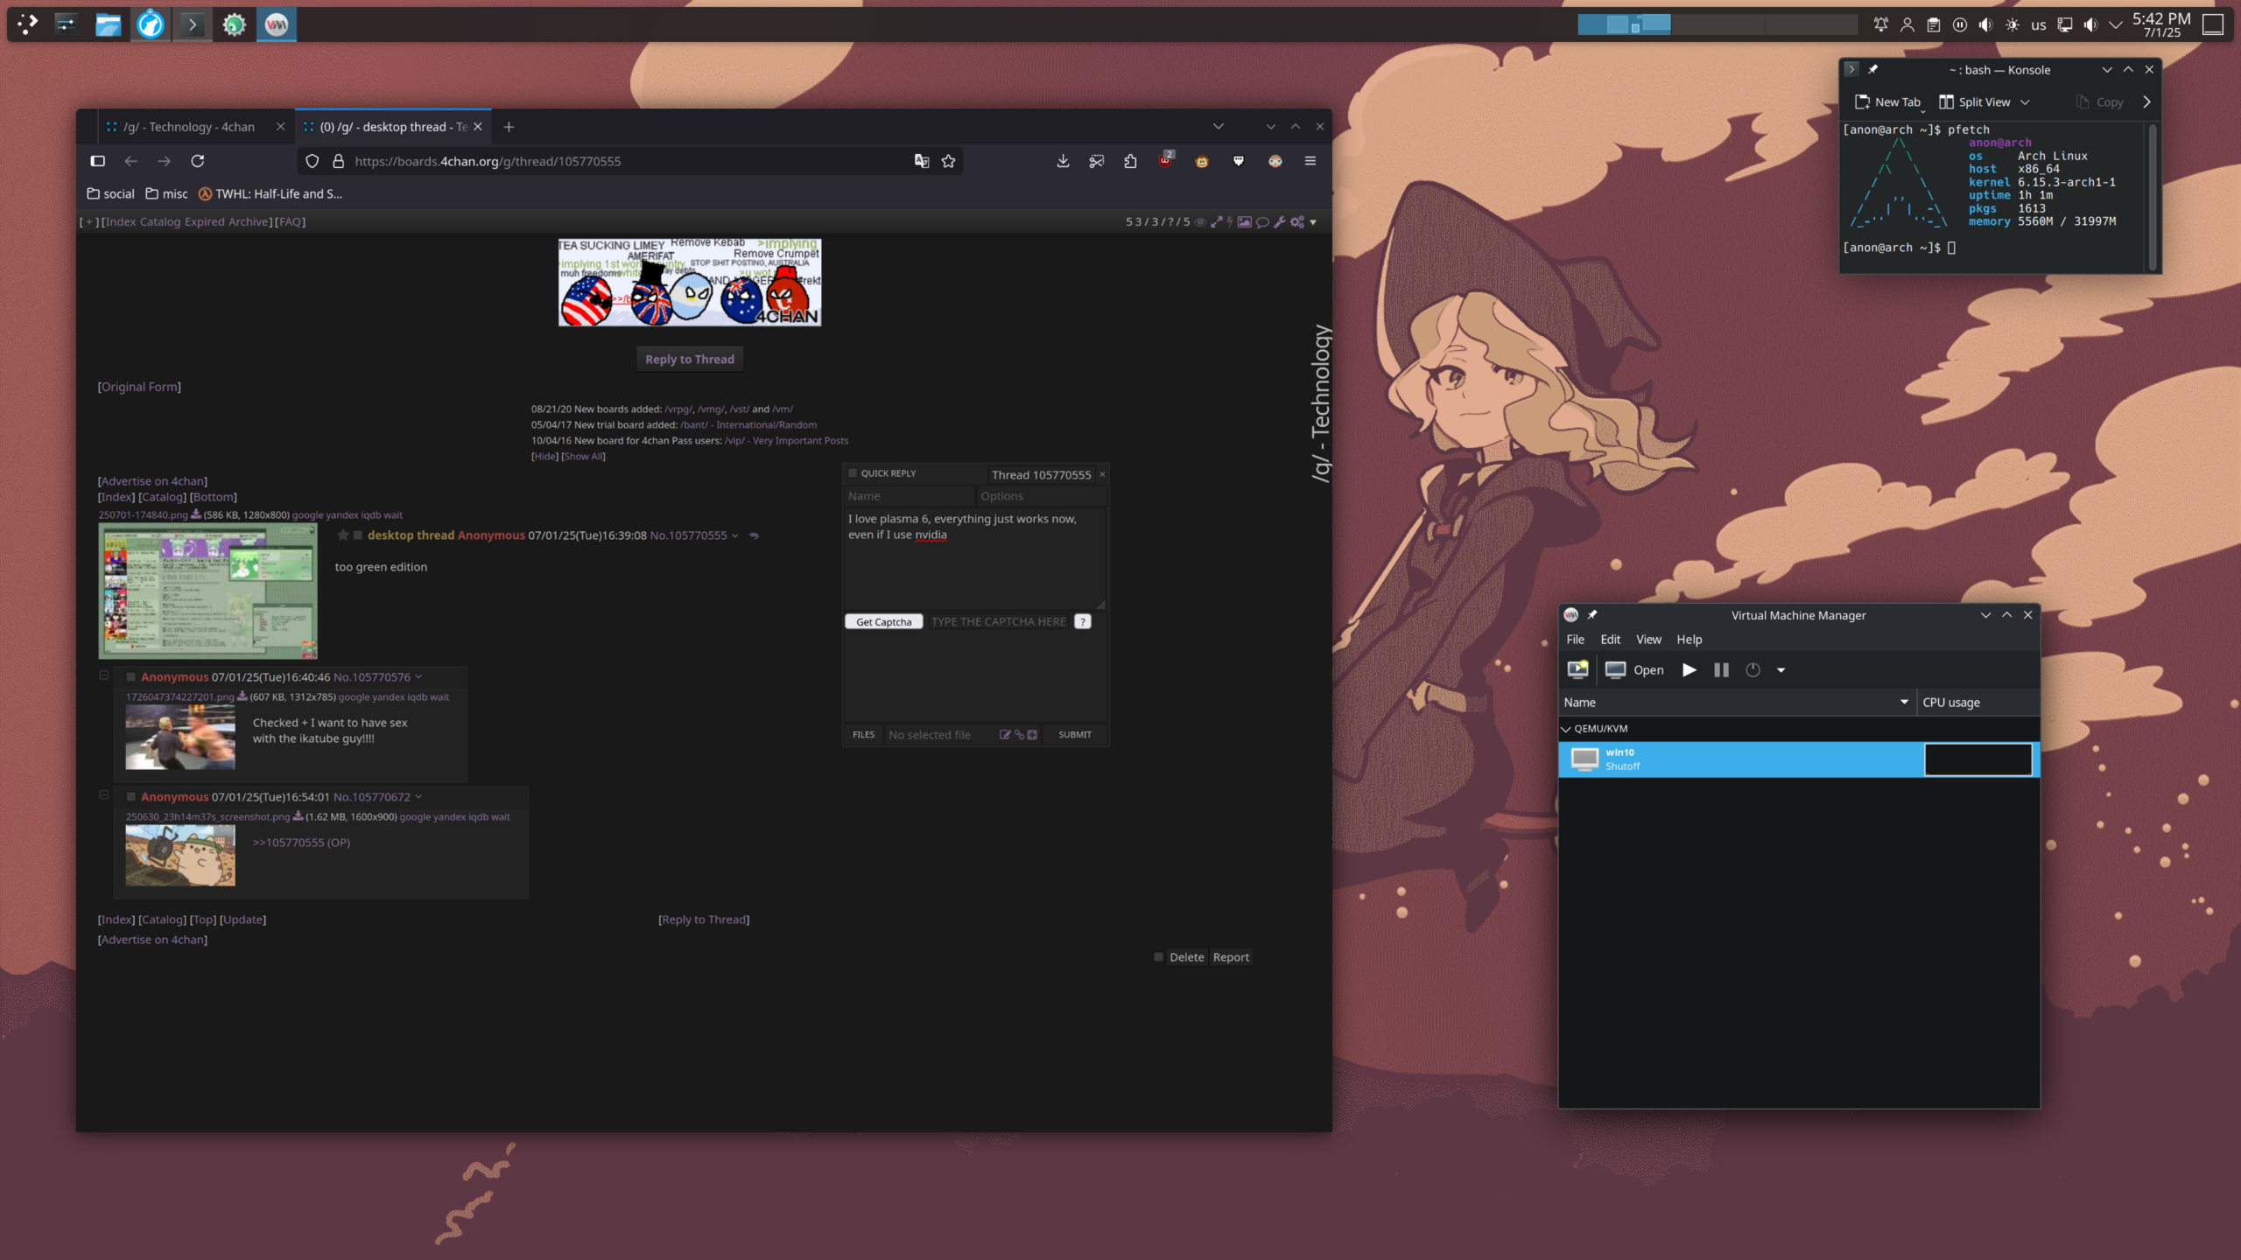Open the KDE application launcher
2241x1260 pixels.
[27, 24]
